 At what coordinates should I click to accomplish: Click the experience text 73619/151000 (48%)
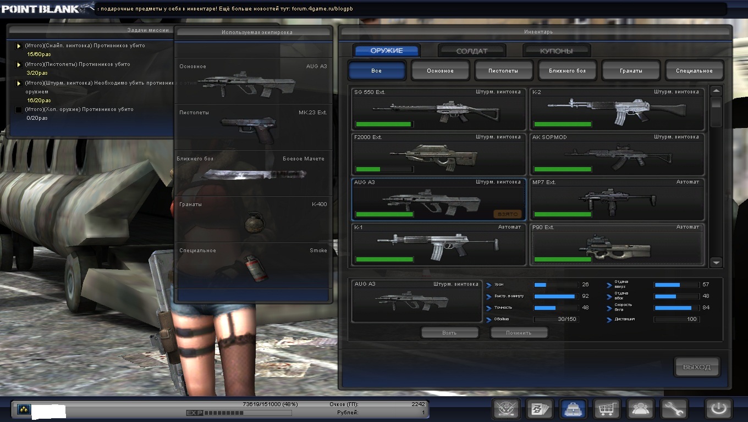coord(270,404)
